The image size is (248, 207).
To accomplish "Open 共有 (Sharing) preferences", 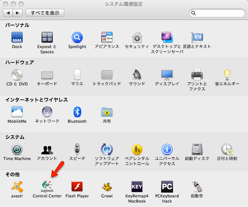I will tap(107, 112).
